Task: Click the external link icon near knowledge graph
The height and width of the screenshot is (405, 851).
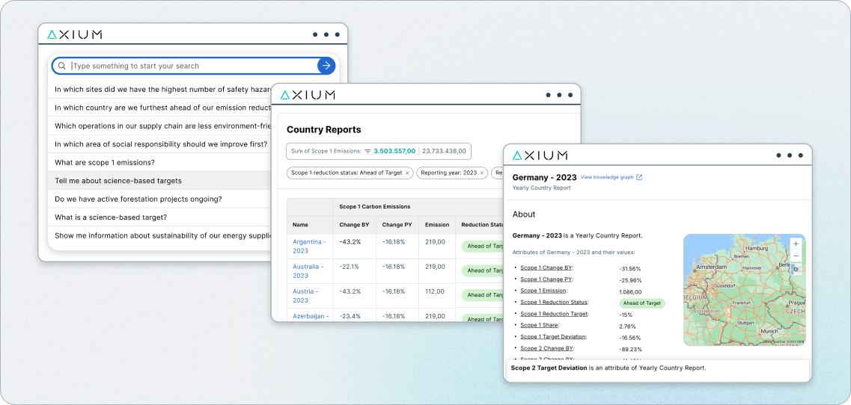Action: (x=638, y=177)
